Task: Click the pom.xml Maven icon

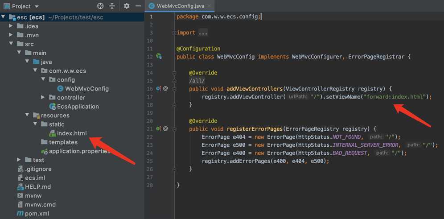Action: point(20,213)
